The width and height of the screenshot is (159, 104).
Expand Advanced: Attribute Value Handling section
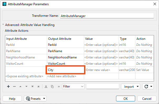click(3, 24)
